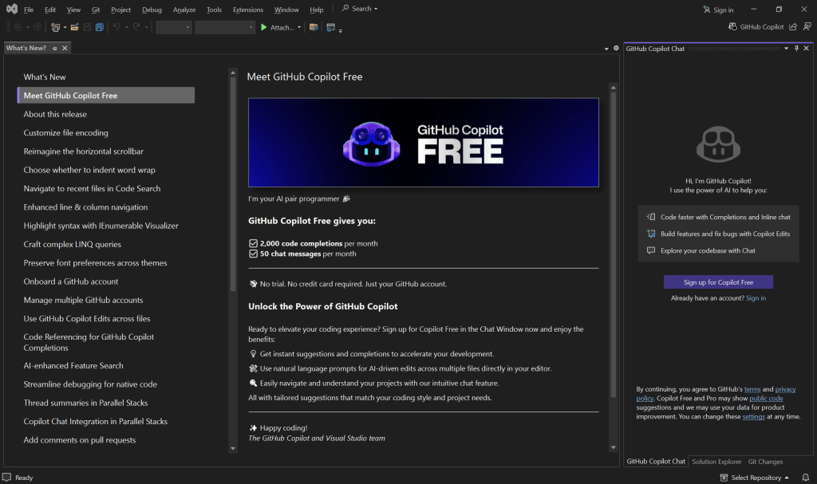
Task: Switch to the Solution Explorer tab
Action: pyautogui.click(x=716, y=462)
